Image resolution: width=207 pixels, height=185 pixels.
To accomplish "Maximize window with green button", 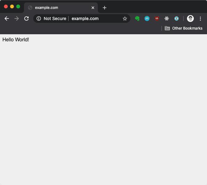I will [x=18, y=6].
